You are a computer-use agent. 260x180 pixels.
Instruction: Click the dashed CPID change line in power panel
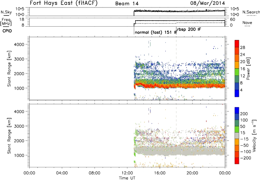coord(176,68)
